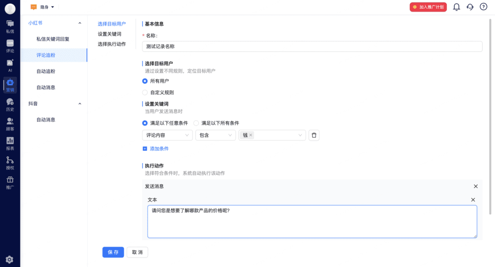The width and height of the screenshot is (495, 267).
Task: Open the 推广 gift sidebar icon
Action: pyautogui.click(x=10, y=183)
